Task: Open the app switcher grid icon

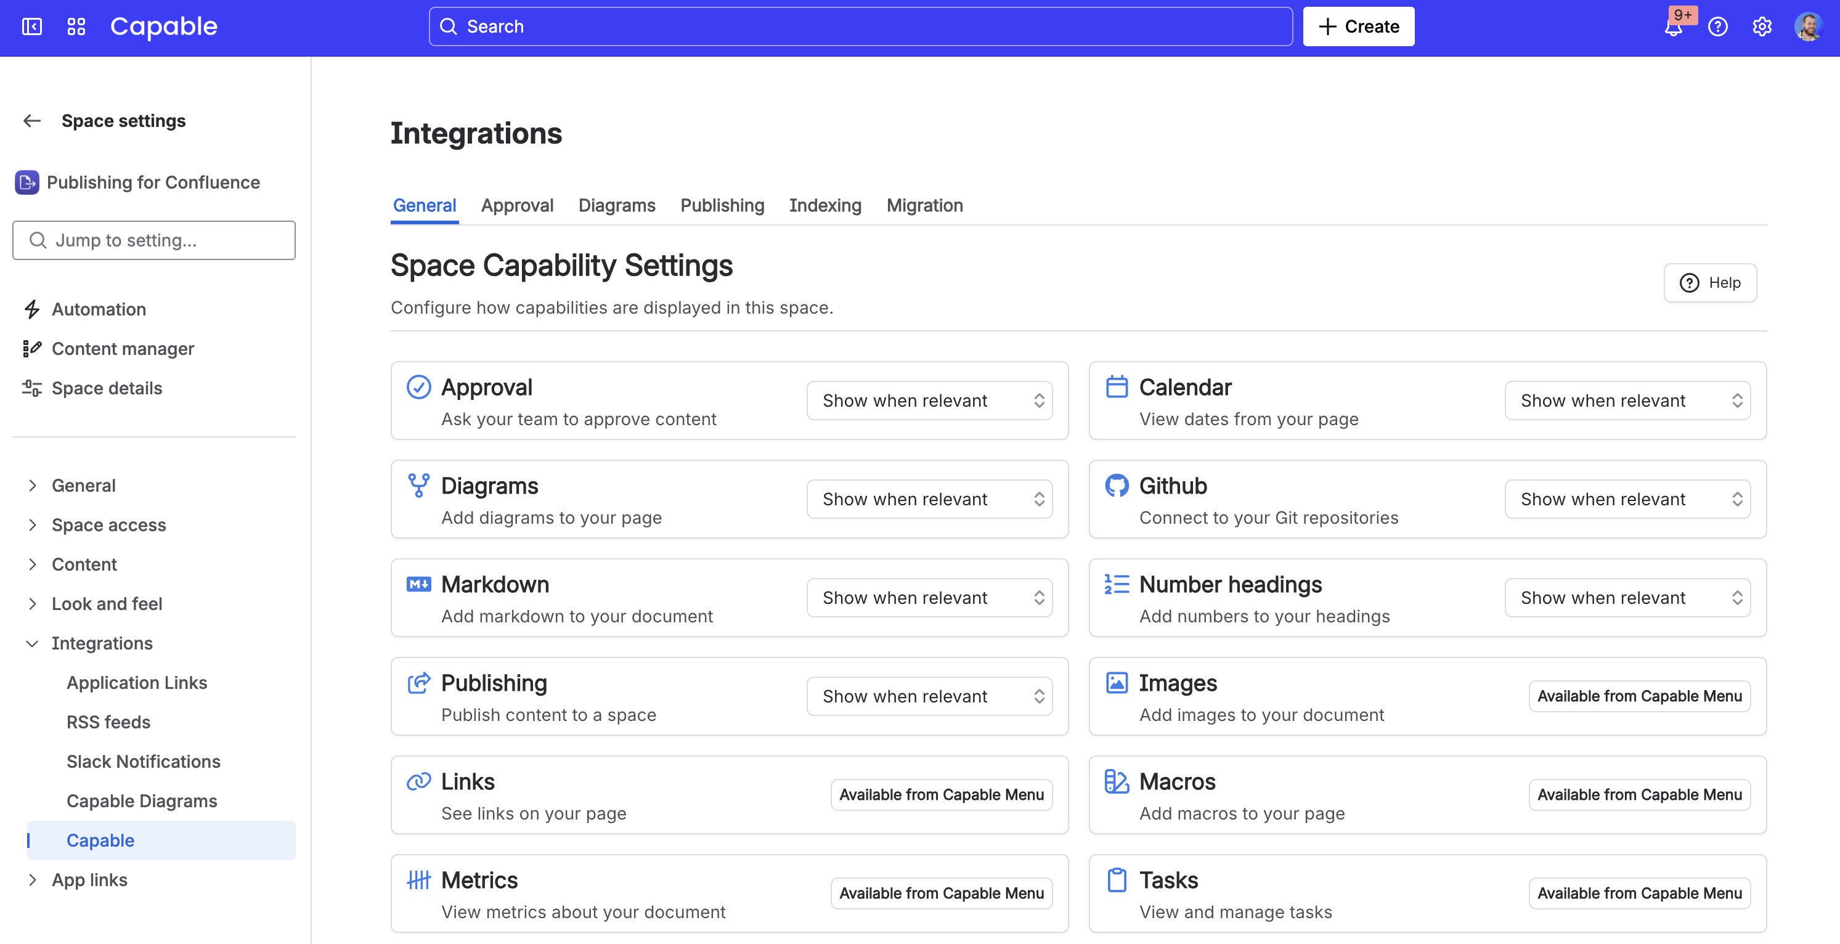Action: click(76, 26)
